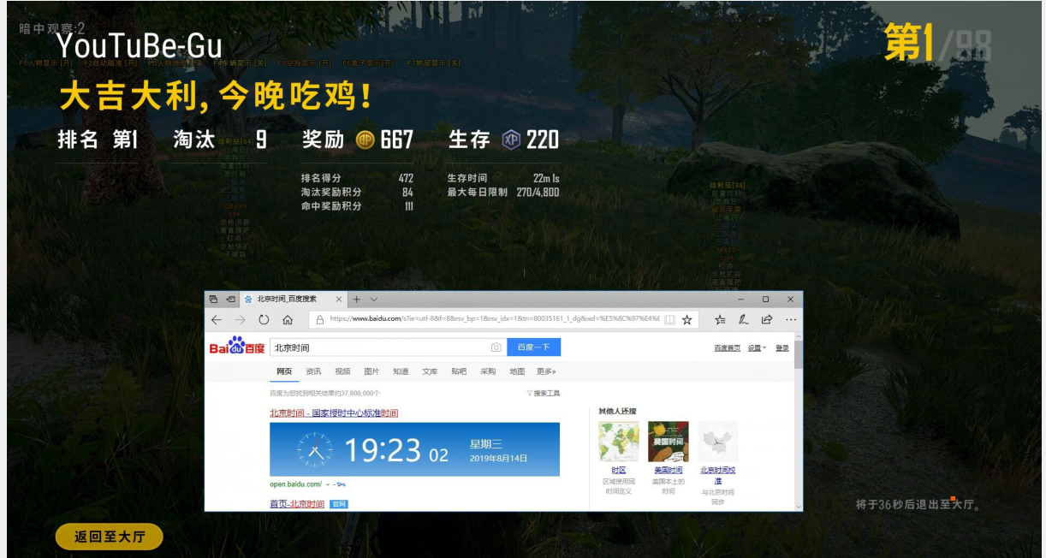Switch to the 知道 tab
The width and height of the screenshot is (1046, 558).
point(401,371)
